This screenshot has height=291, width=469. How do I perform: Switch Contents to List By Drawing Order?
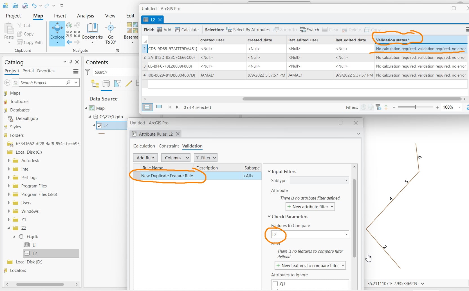coord(95,84)
